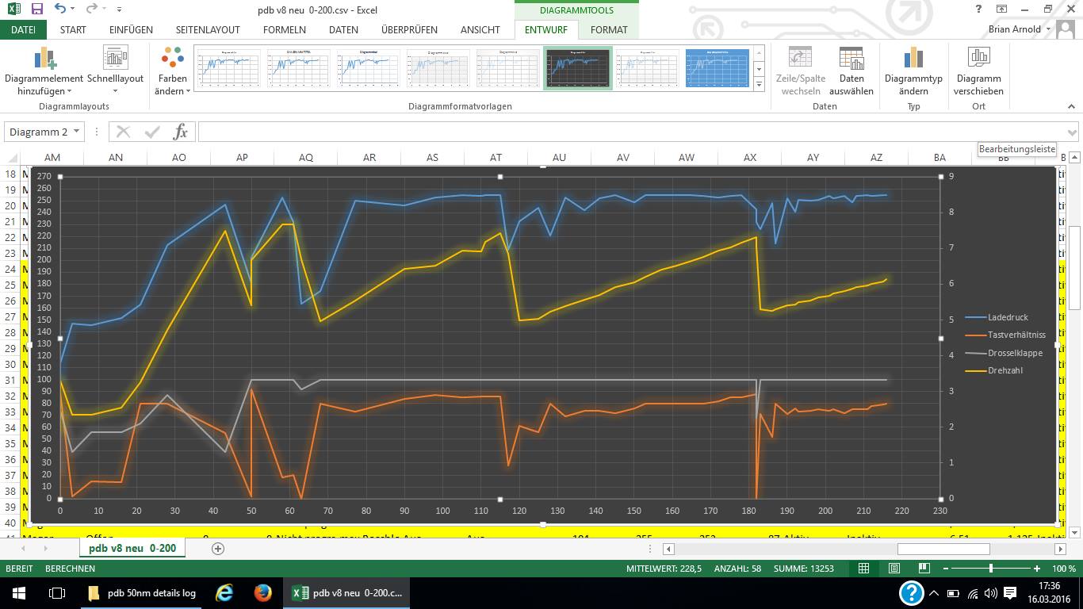Select the dark chart style thumbnail

[x=578, y=69]
